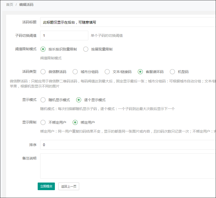Click the 返回上一页 button
216x198 pixels.
pyautogui.click(x=69, y=186)
